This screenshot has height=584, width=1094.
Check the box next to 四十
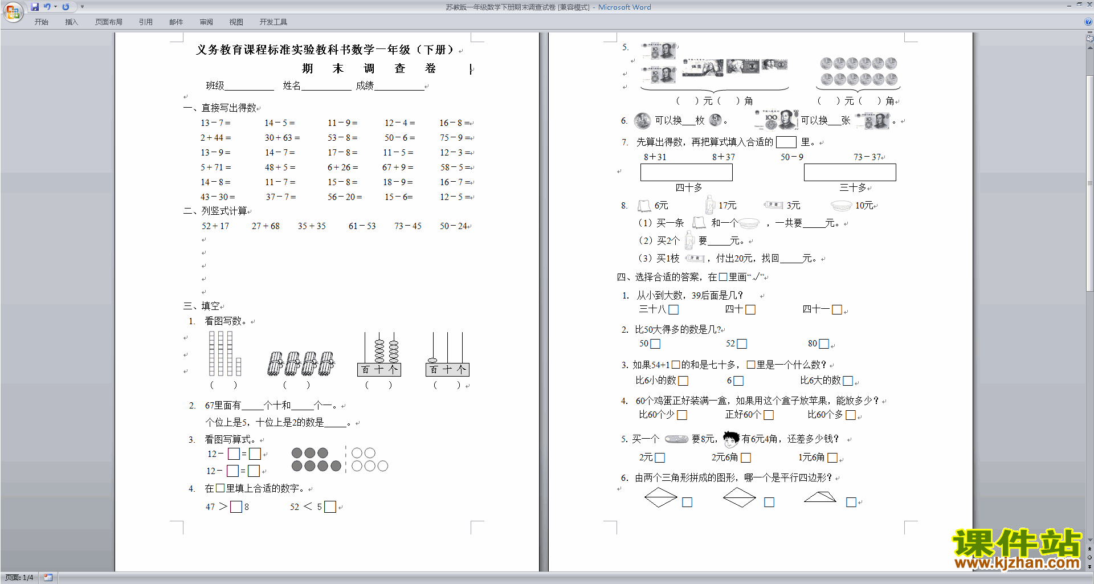coord(750,310)
